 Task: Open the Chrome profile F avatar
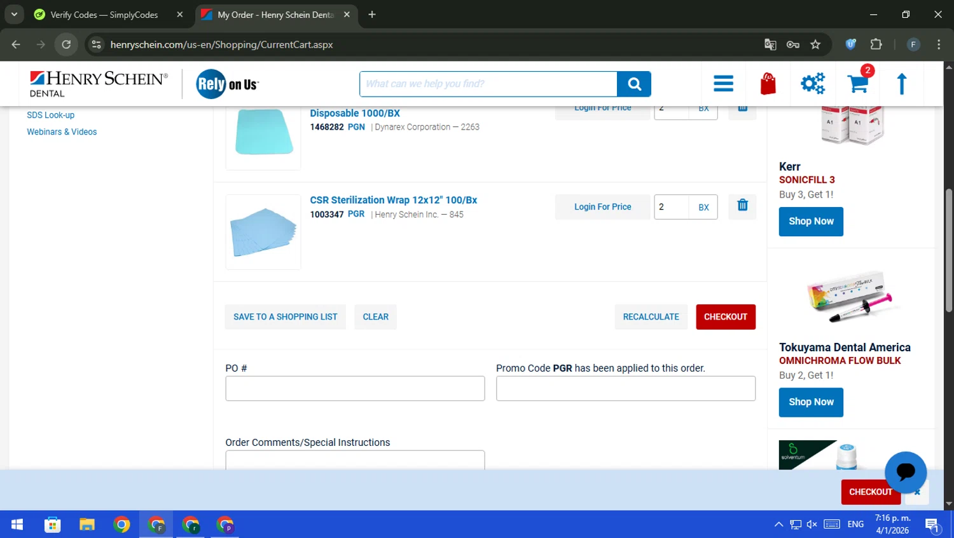point(913,44)
